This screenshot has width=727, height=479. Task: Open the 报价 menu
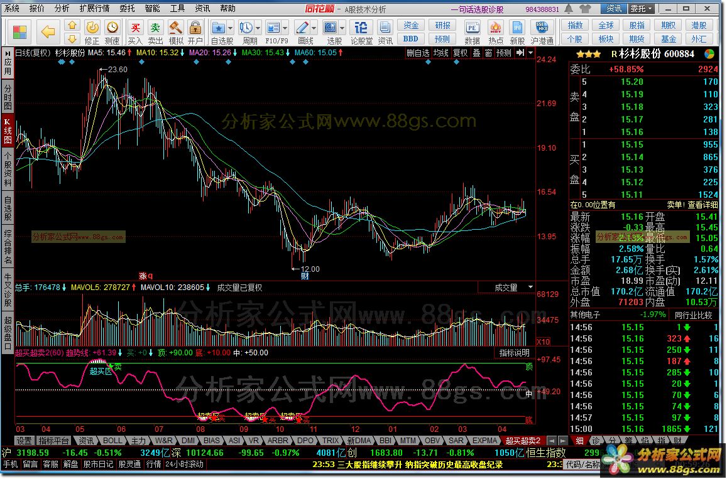[x=37, y=8]
